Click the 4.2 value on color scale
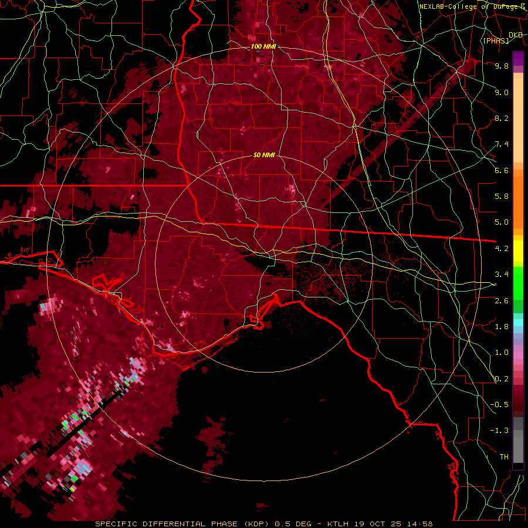This screenshot has height=528, width=528. point(502,249)
